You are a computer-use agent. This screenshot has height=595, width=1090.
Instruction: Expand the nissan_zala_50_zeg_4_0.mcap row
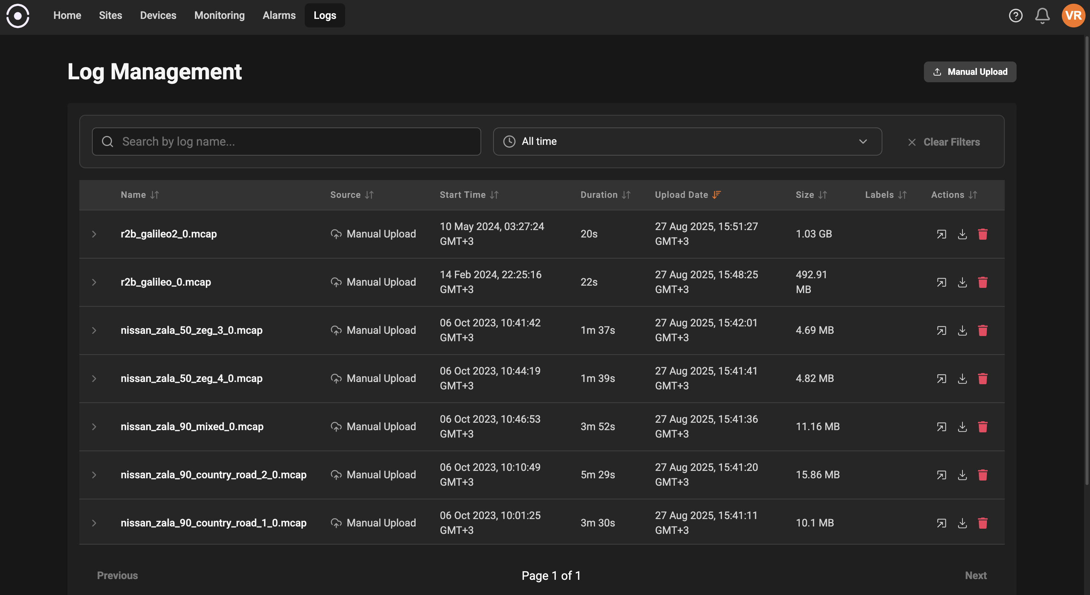pos(94,379)
